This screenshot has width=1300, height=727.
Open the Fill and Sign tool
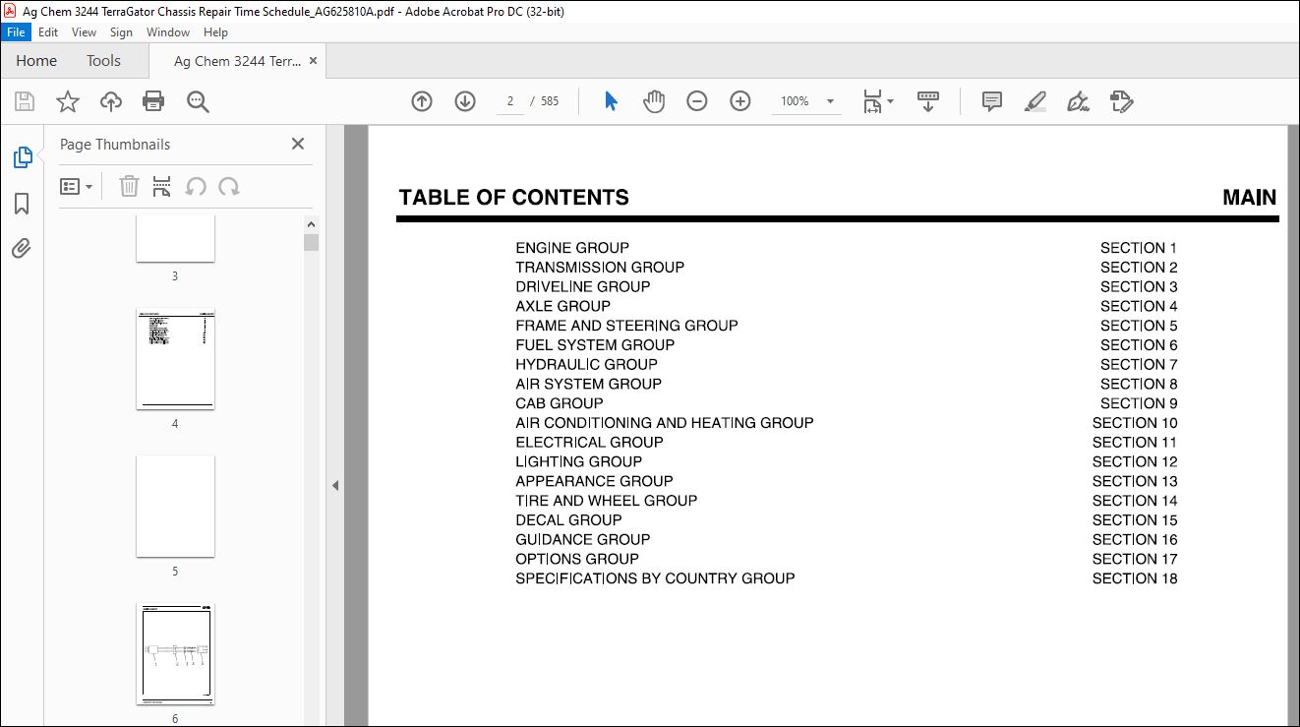1078,101
